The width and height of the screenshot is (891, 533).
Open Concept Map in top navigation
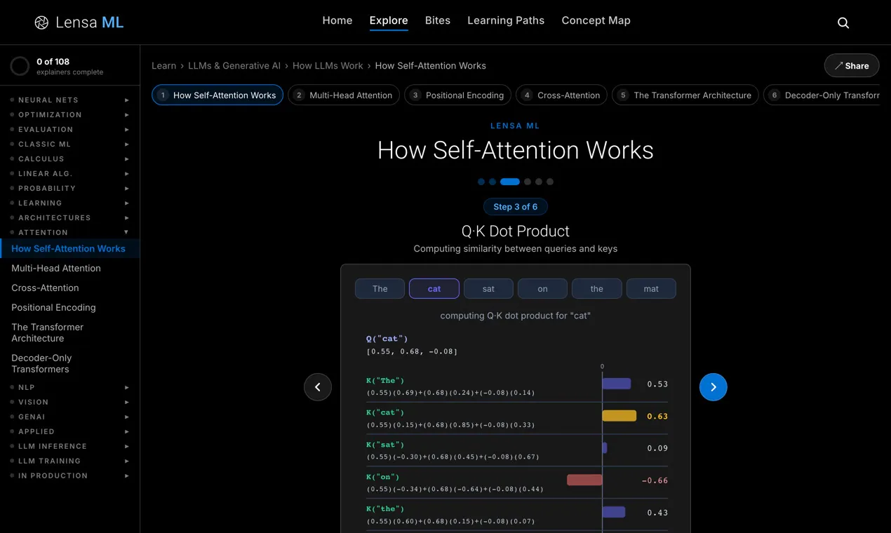coord(596,20)
